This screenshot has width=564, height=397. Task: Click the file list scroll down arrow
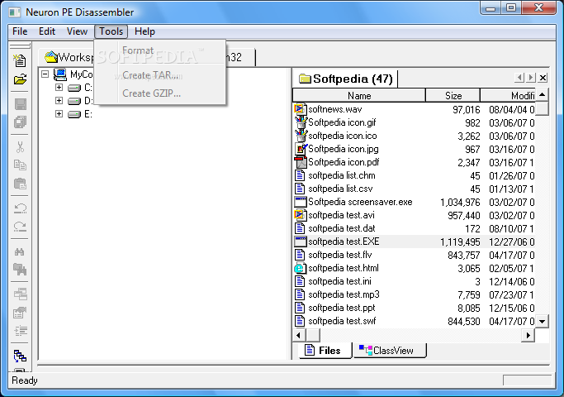tap(542, 322)
